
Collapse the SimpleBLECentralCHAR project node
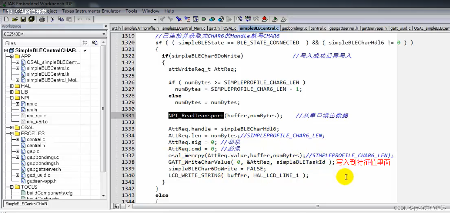6,51
